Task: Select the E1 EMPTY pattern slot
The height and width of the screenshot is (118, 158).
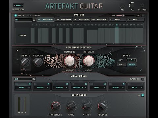Action: pyautogui.click(x=118, y=20)
